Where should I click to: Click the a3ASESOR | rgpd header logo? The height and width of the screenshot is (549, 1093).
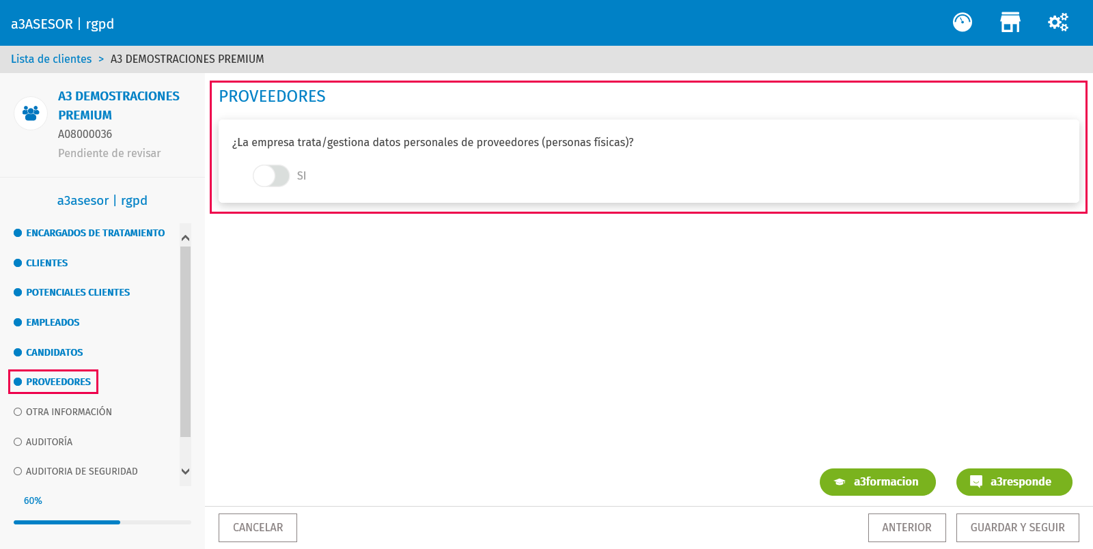pyautogui.click(x=62, y=24)
